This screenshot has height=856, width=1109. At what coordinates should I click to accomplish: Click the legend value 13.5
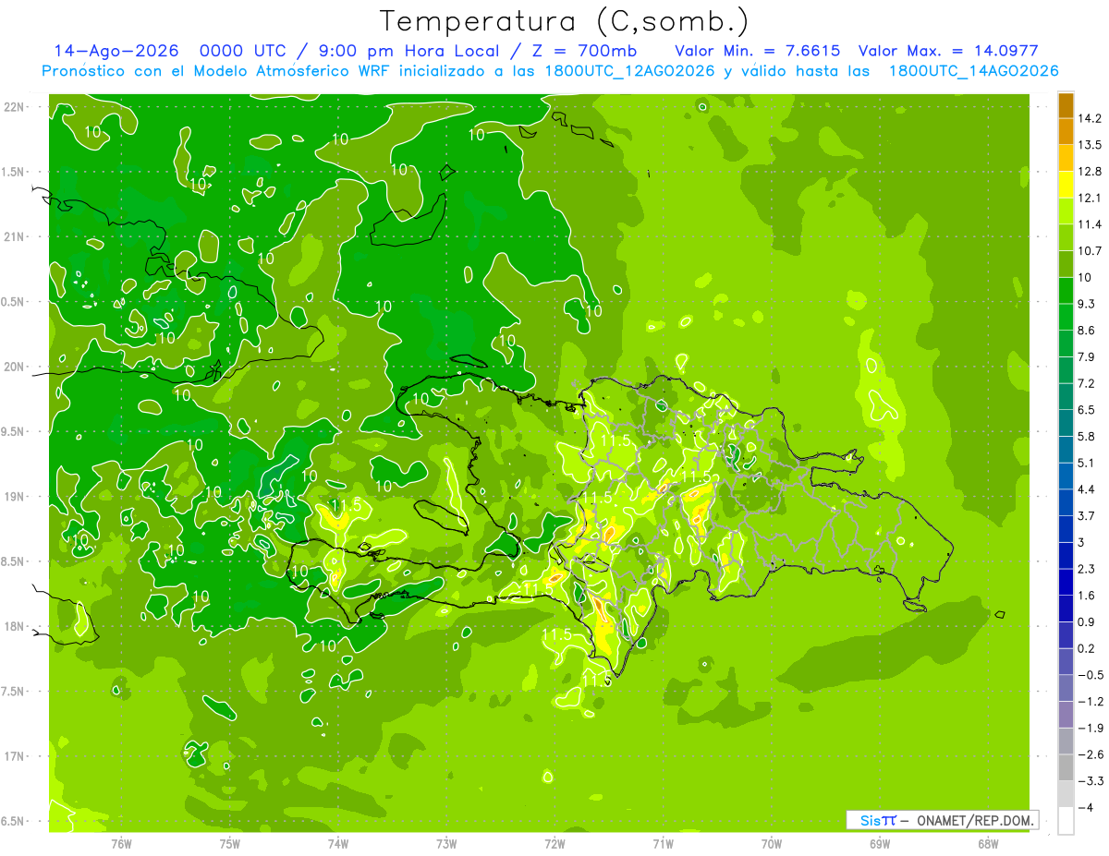click(1090, 145)
